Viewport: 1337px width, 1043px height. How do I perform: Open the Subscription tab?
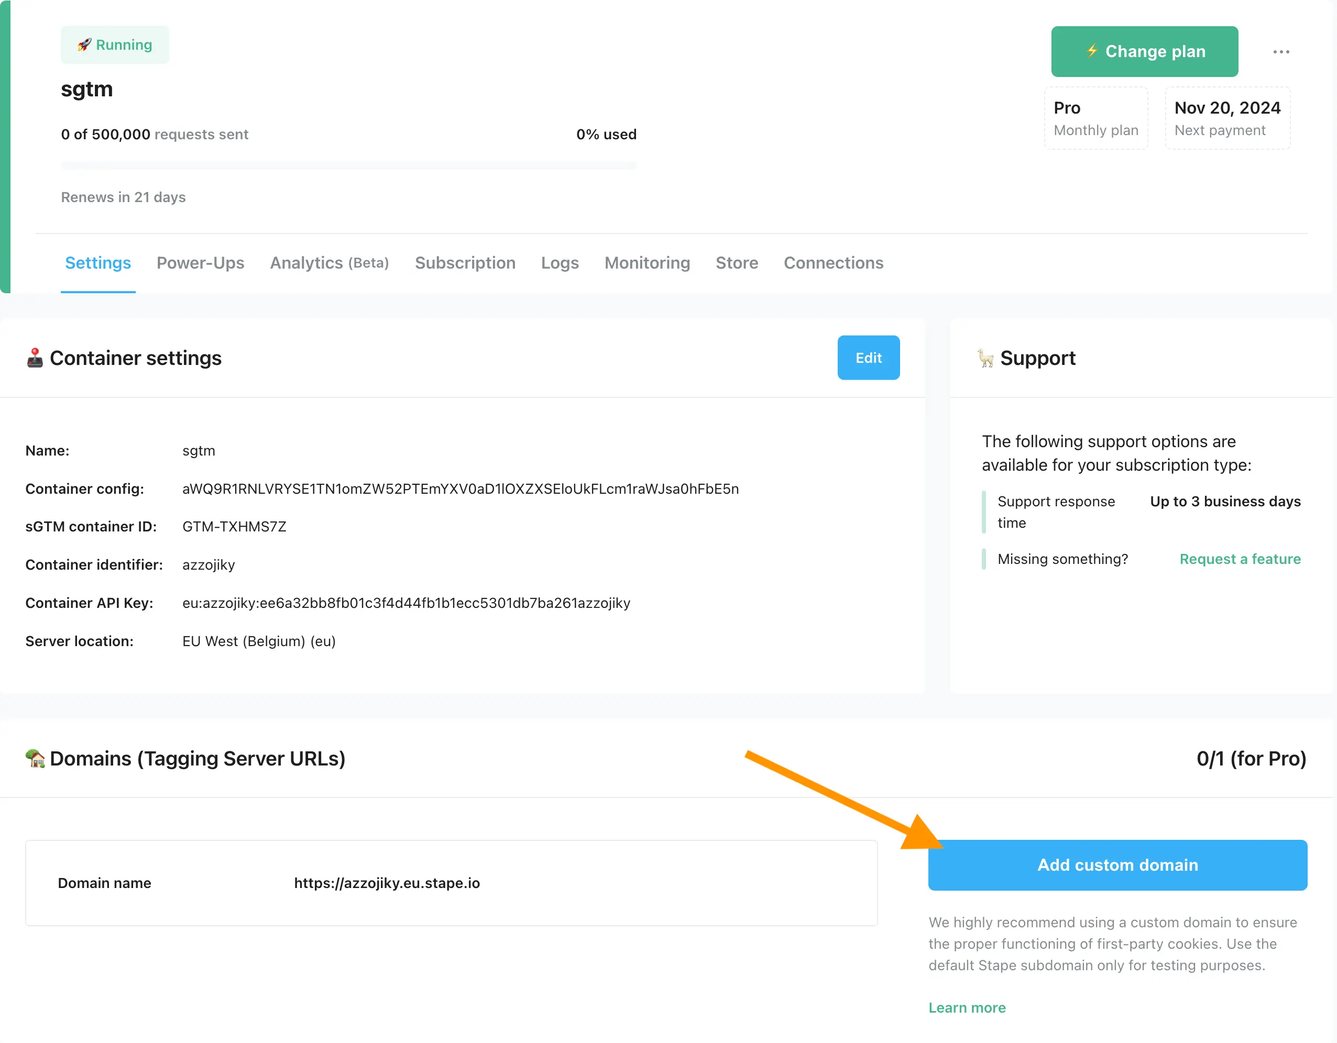click(465, 263)
